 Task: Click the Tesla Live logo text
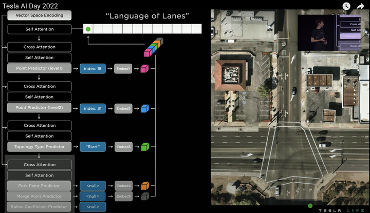coord(341,210)
